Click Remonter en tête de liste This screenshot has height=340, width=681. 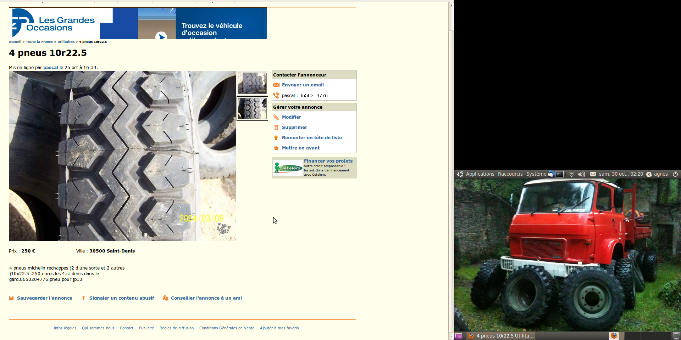[x=312, y=138]
